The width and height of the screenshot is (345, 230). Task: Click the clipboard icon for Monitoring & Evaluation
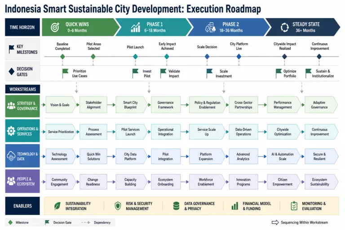(294, 206)
